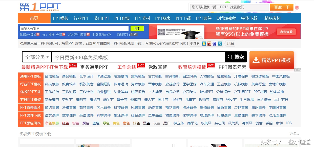
Task: Open the 毕业答辩 template link
Action: [x=121, y=92]
